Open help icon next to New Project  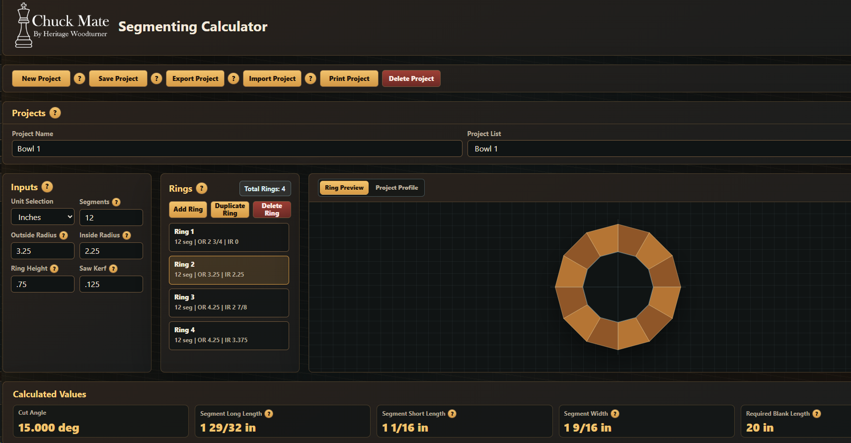click(79, 78)
